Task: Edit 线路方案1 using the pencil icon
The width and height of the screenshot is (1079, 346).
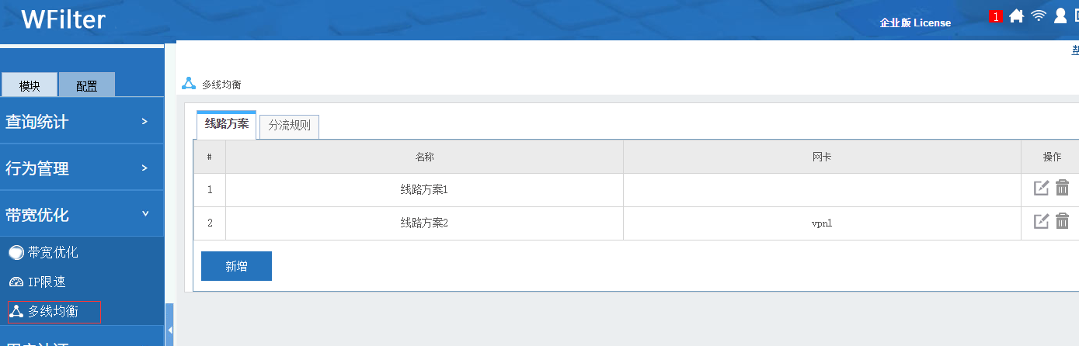Action: 1041,188
